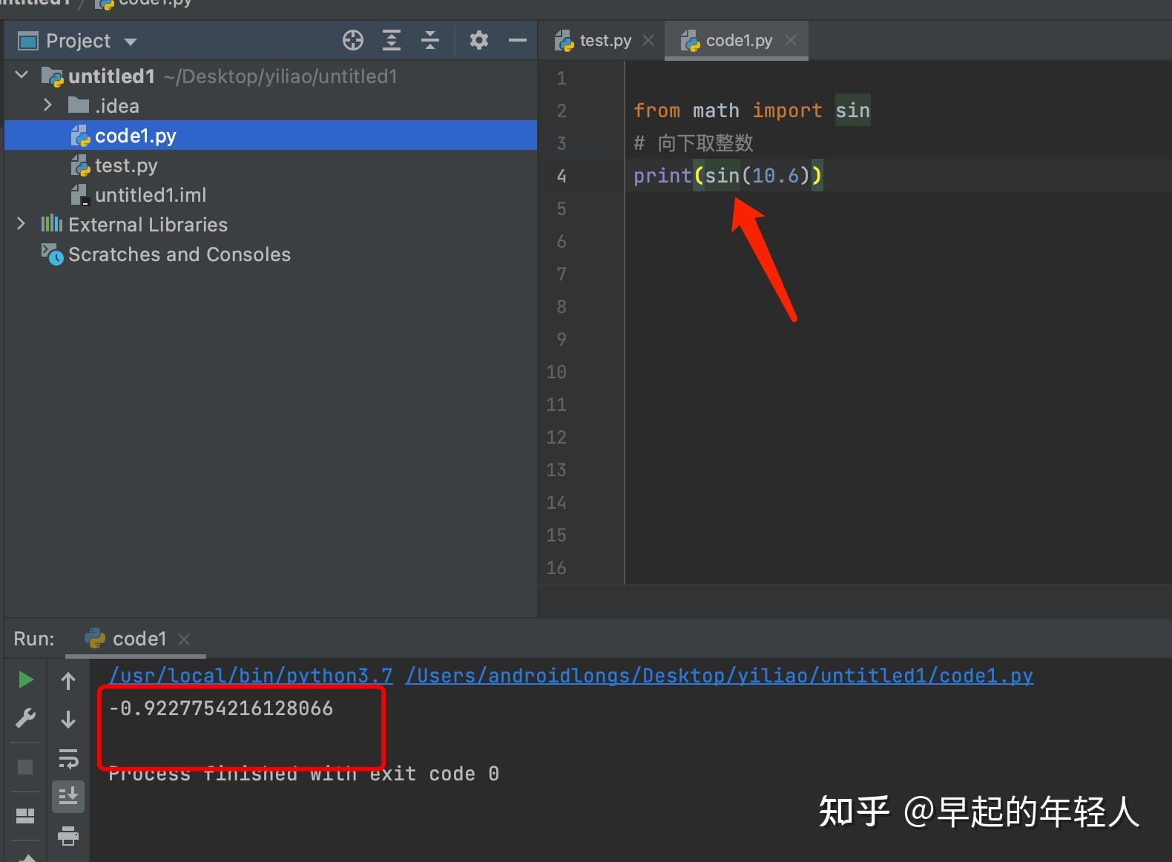Close the code1.py editor tab

tap(791, 40)
